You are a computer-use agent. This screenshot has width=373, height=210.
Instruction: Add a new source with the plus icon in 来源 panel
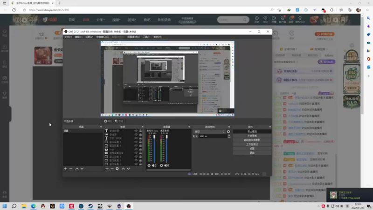point(107,168)
